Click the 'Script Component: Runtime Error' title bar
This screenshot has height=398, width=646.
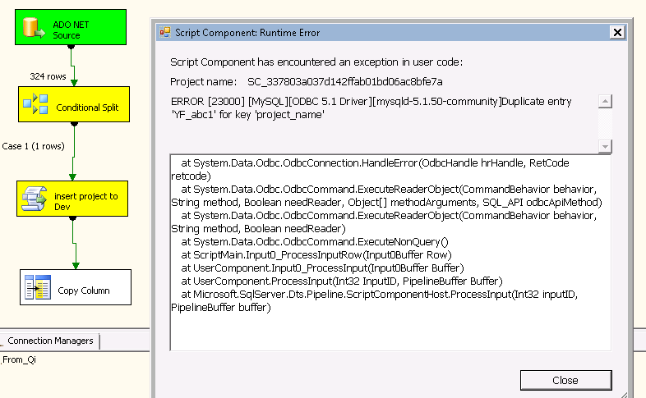tap(370, 33)
